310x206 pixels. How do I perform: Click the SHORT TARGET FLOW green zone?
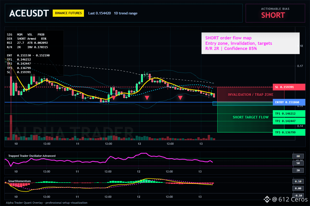pos(251,117)
